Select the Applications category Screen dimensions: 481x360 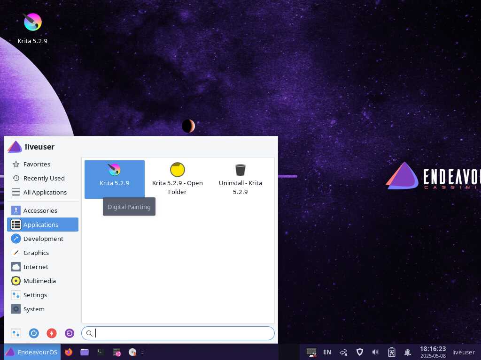click(43, 225)
